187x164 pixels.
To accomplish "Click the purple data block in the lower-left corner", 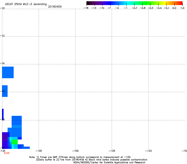I will coord(5,141).
